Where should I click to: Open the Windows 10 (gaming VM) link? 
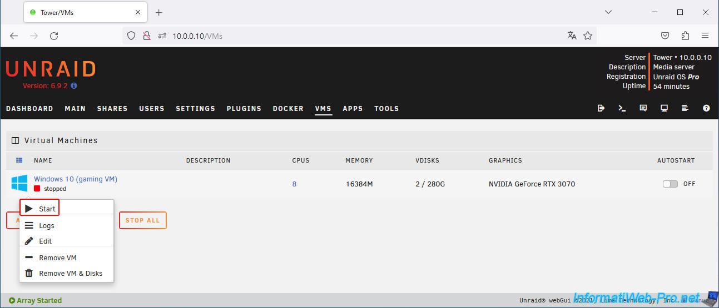click(76, 179)
